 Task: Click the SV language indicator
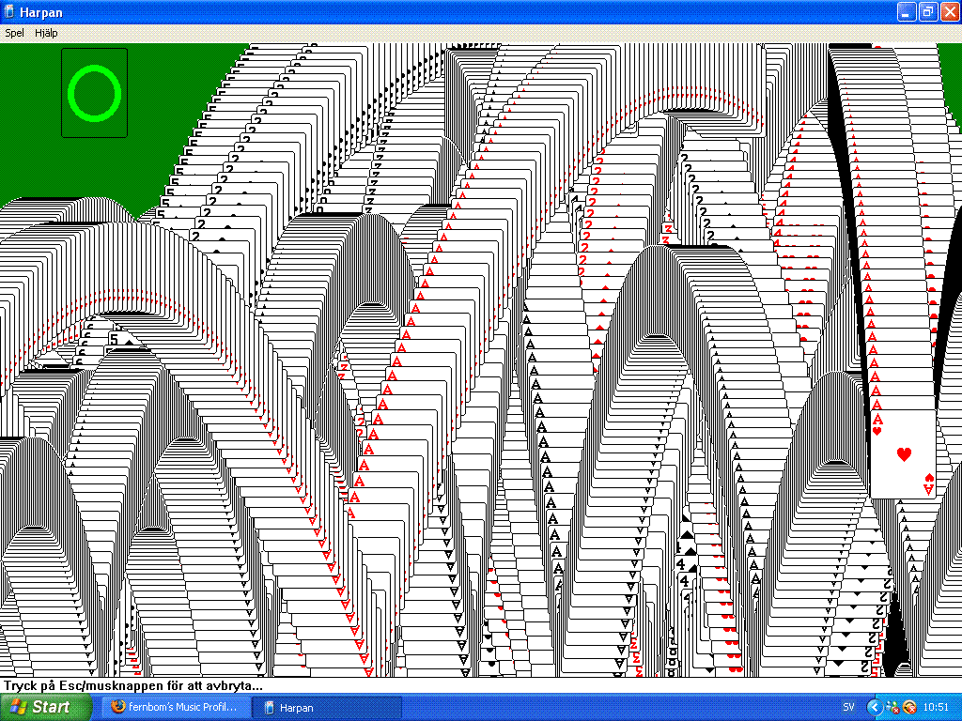(x=848, y=707)
